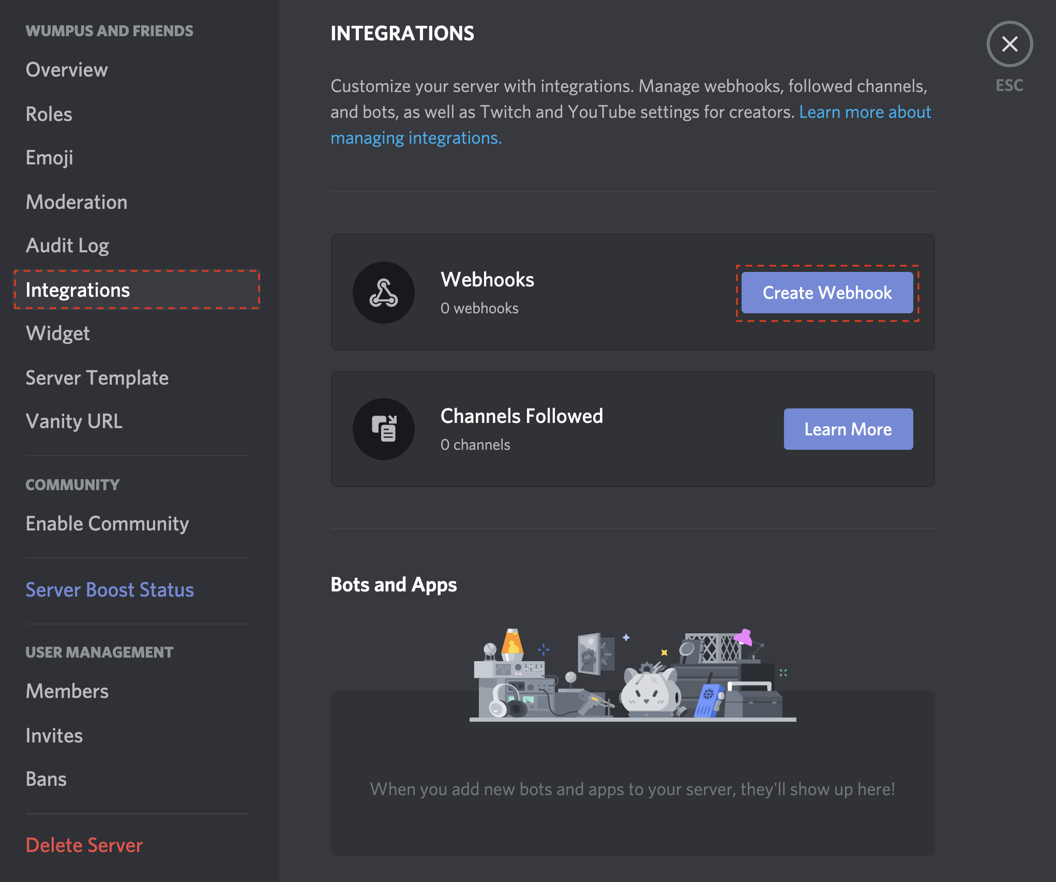Viewport: 1056px width, 882px height.
Task: Select Widget settings page
Action: click(56, 333)
